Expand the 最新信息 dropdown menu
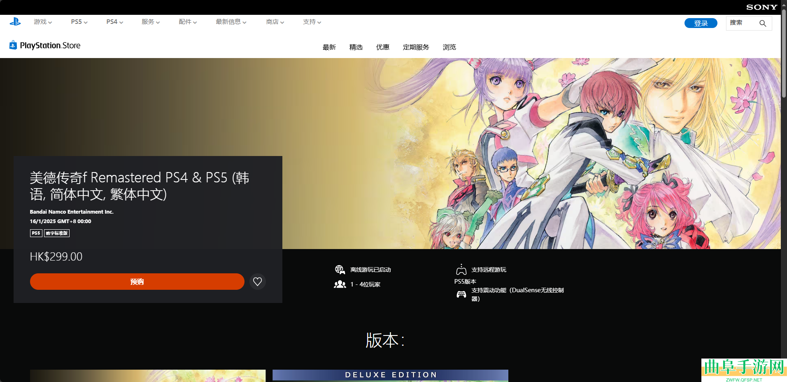The height and width of the screenshot is (382, 787). (231, 22)
